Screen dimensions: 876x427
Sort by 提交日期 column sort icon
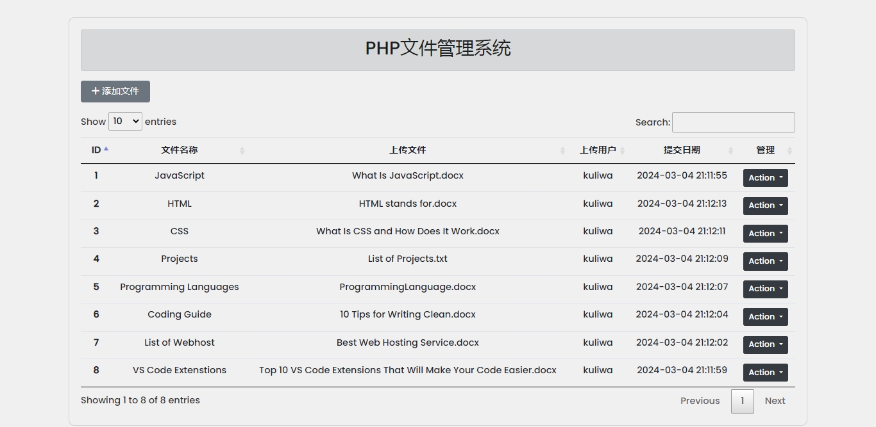[x=730, y=150]
